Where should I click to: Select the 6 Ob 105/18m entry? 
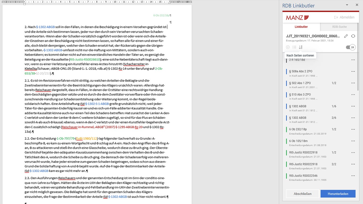[x=320, y=142]
